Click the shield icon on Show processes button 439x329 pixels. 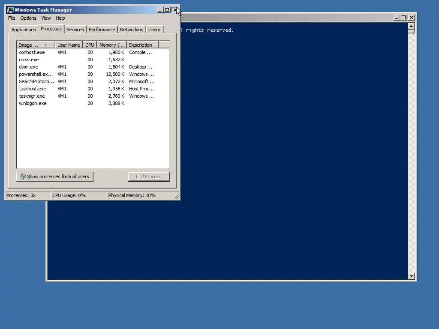(23, 176)
